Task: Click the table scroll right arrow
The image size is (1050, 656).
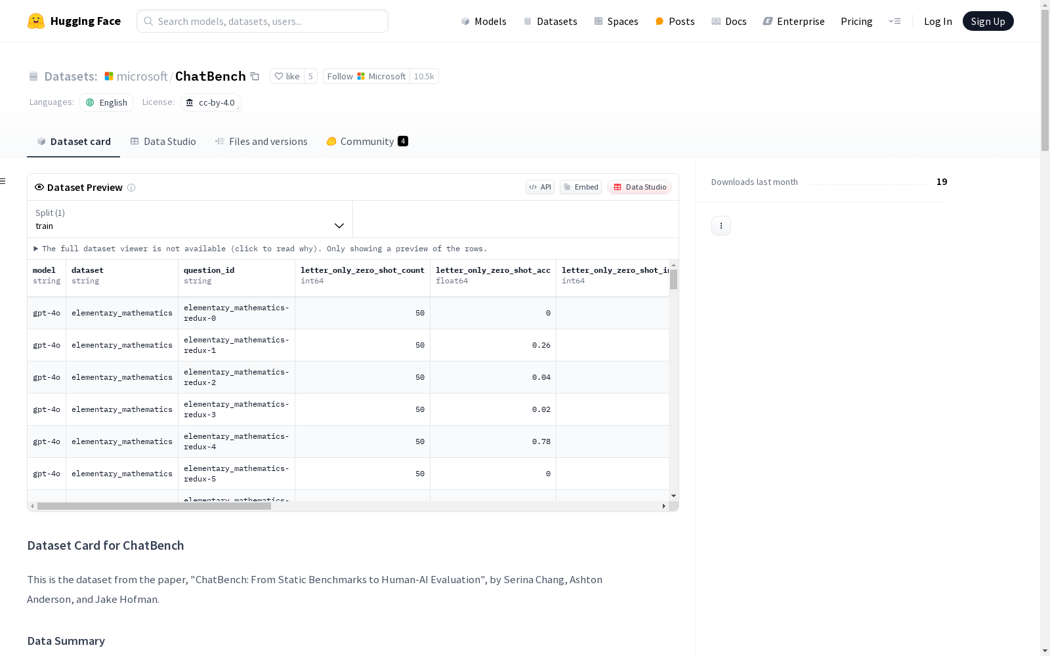Action: tap(664, 506)
